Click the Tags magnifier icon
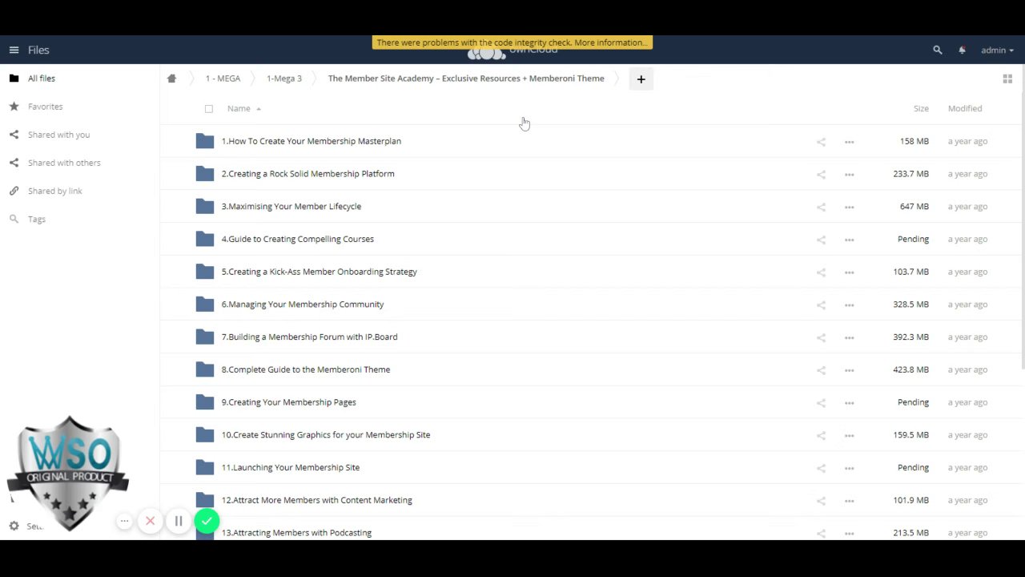The height and width of the screenshot is (577, 1025). (14, 219)
